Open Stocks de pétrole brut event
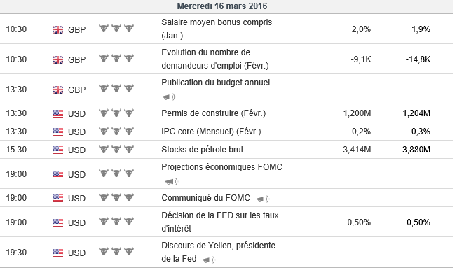The height and width of the screenshot is (270, 457). point(203,150)
